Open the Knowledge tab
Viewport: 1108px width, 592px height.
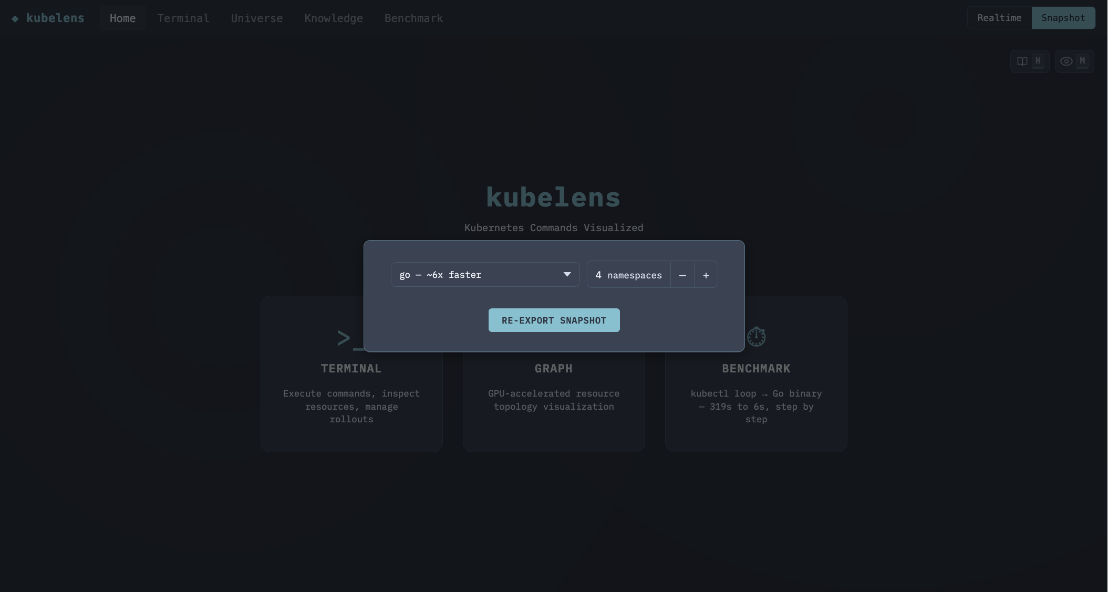[334, 18]
